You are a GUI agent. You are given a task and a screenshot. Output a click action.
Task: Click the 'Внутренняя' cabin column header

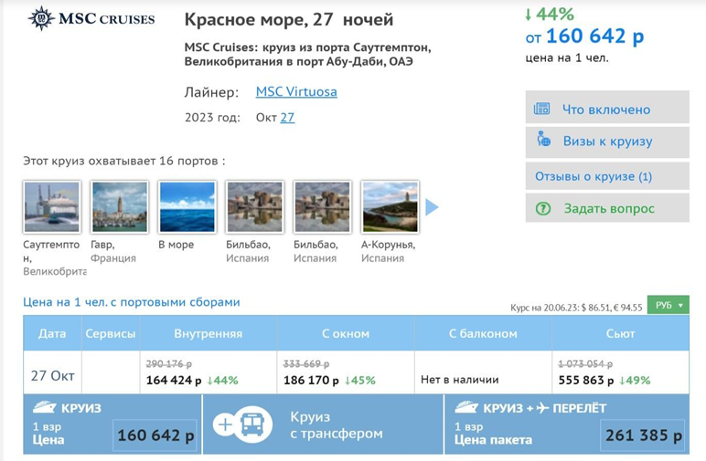[x=208, y=333]
